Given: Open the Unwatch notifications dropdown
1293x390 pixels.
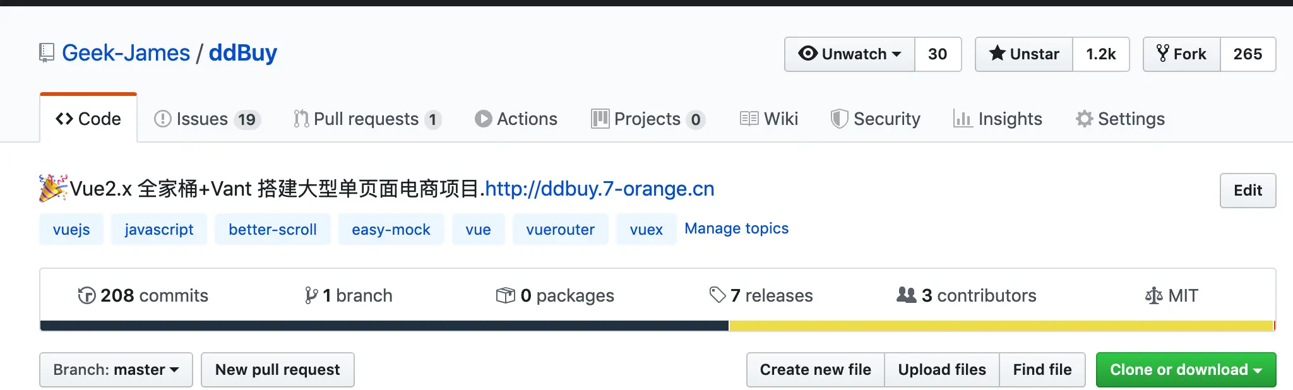Looking at the screenshot, I should (850, 54).
